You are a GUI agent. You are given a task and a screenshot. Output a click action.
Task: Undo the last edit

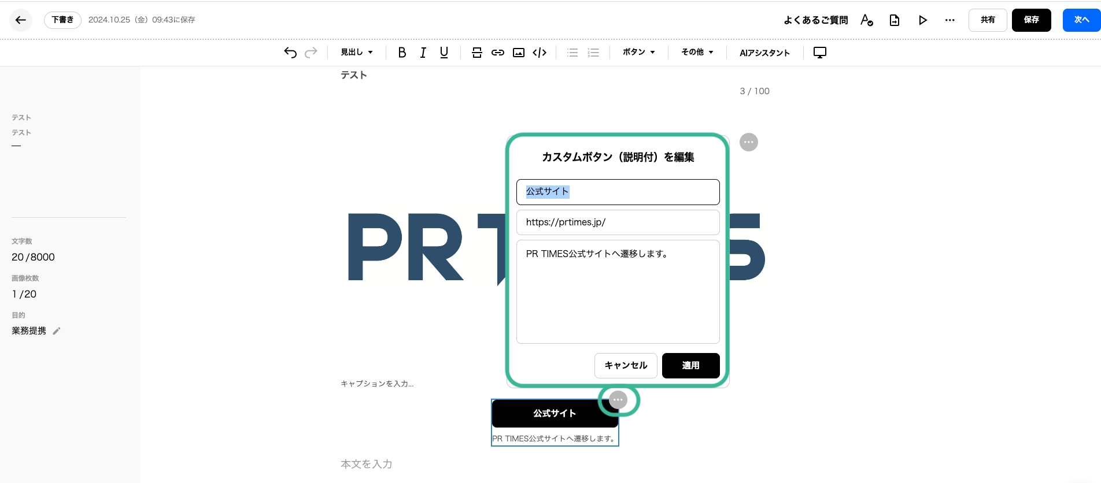click(290, 53)
